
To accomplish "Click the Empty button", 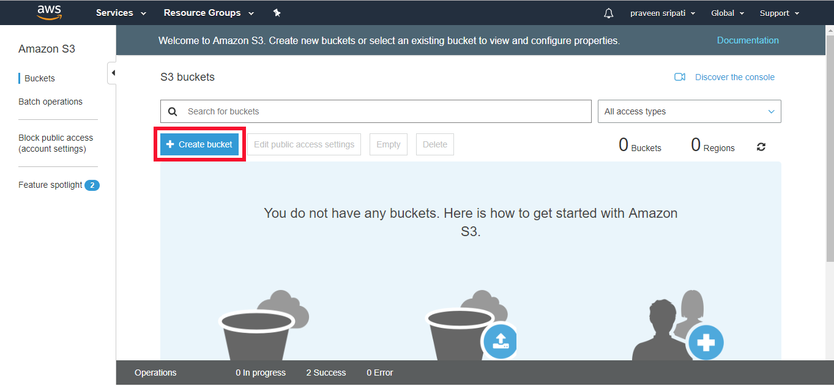I will point(389,144).
